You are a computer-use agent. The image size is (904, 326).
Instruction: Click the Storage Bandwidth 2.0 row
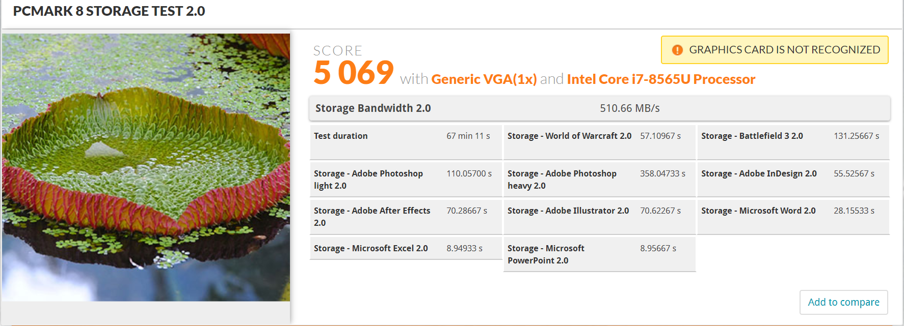point(599,108)
